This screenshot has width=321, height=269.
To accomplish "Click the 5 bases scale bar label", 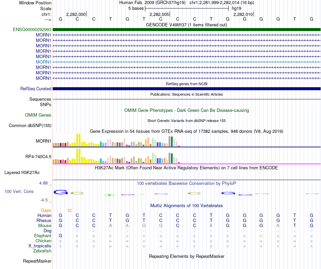I will coord(136,8).
